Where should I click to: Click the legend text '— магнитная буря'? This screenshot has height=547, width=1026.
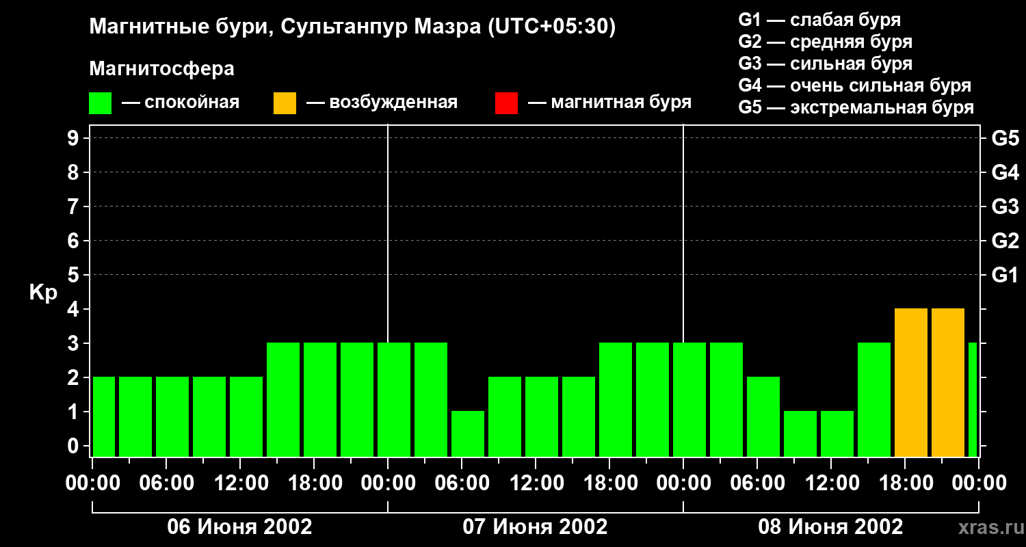pyautogui.click(x=609, y=103)
